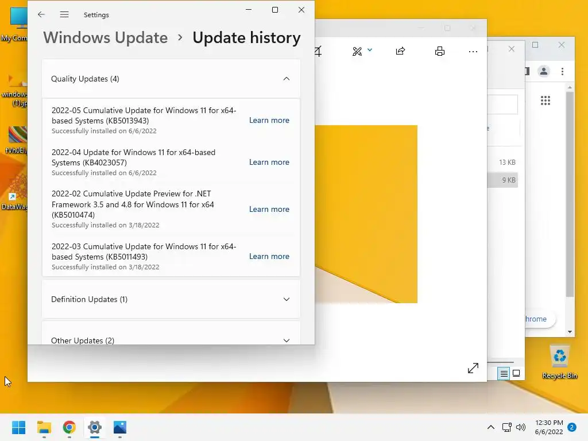Click the 2022-02 Cumulative Update Preview text
This screenshot has width=588, height=441.
click(133, 204)
